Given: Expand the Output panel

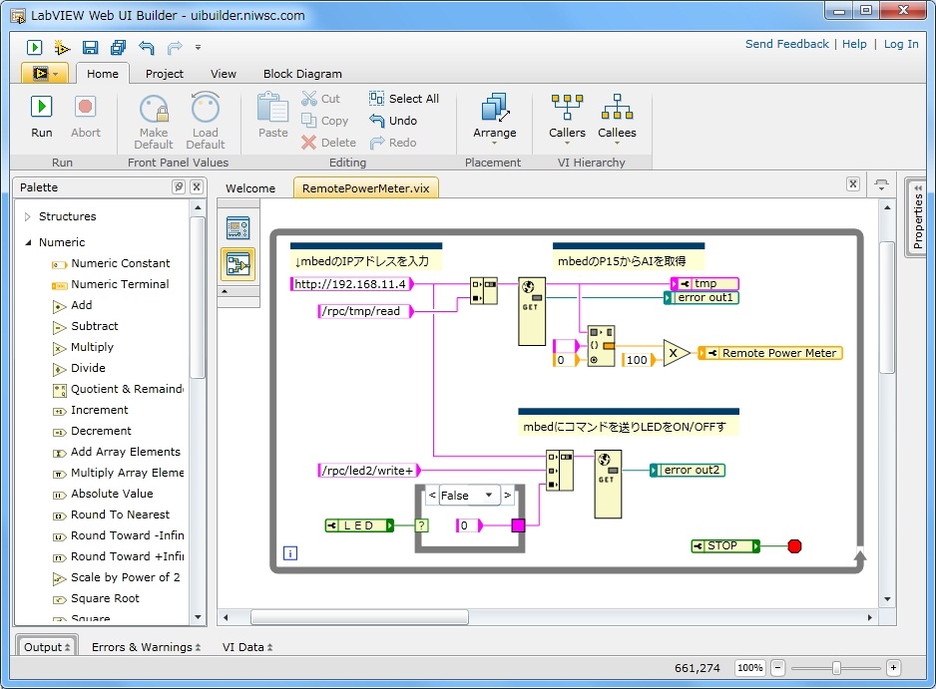Looking at the screenshot, I should 47,647.
